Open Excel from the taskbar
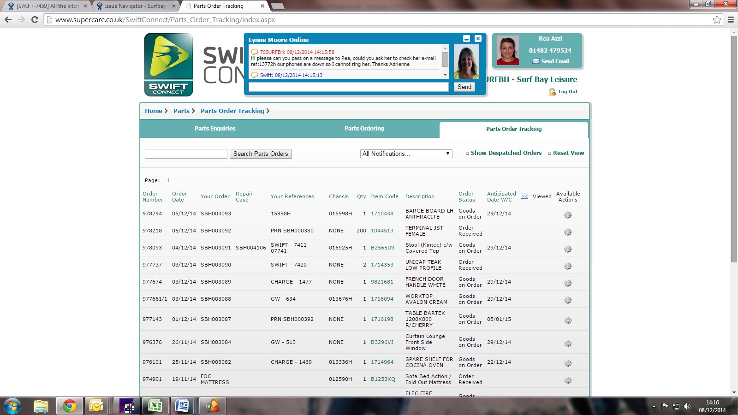The height and width of the screenshot is (415, 738). (155, 406)
